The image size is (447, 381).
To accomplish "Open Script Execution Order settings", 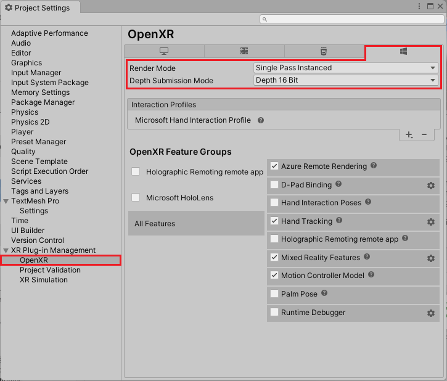I will coord(49,171).
